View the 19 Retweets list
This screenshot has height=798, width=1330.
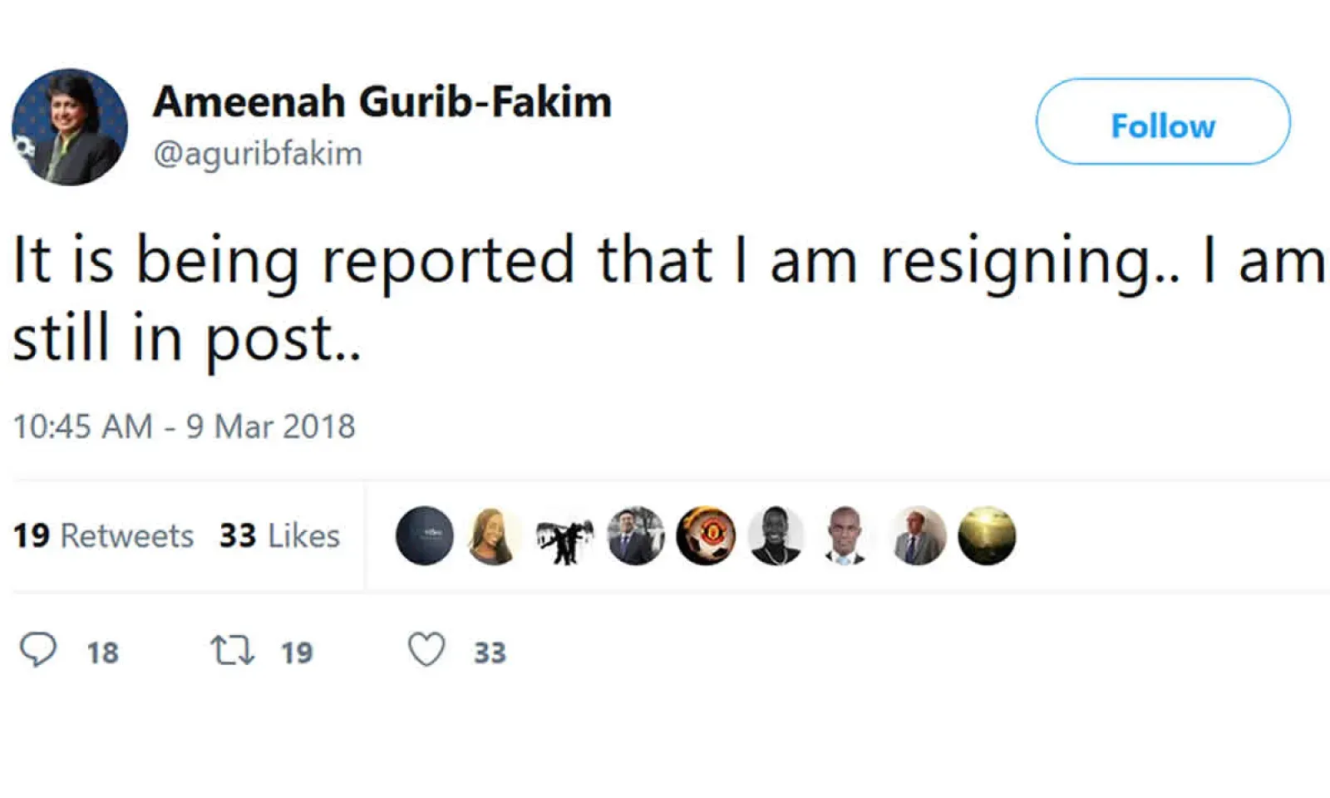click(103, 536)
